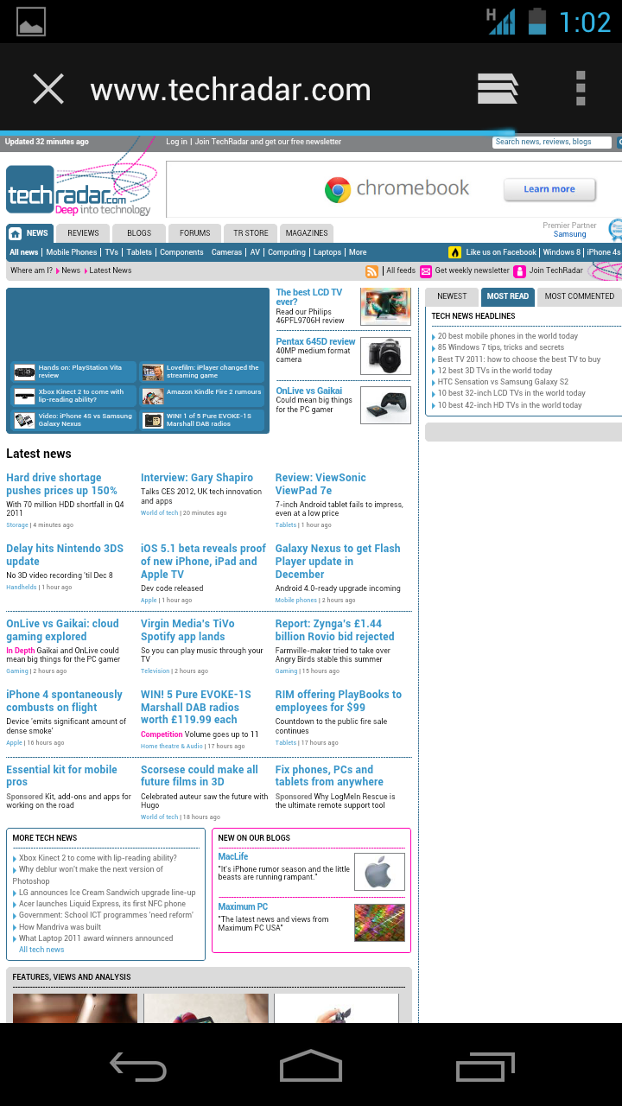
Task: Open Laptops category in subnav
Action: tap(327, 252)
